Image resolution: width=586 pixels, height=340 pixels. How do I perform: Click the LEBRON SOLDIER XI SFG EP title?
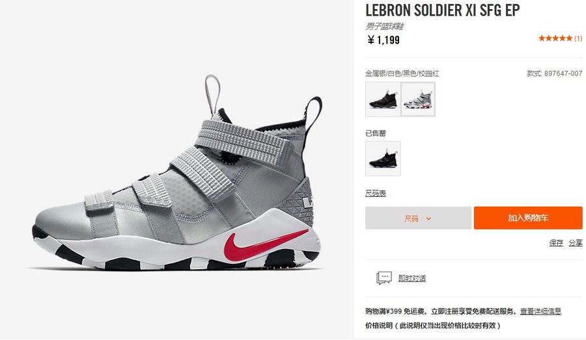443,10
